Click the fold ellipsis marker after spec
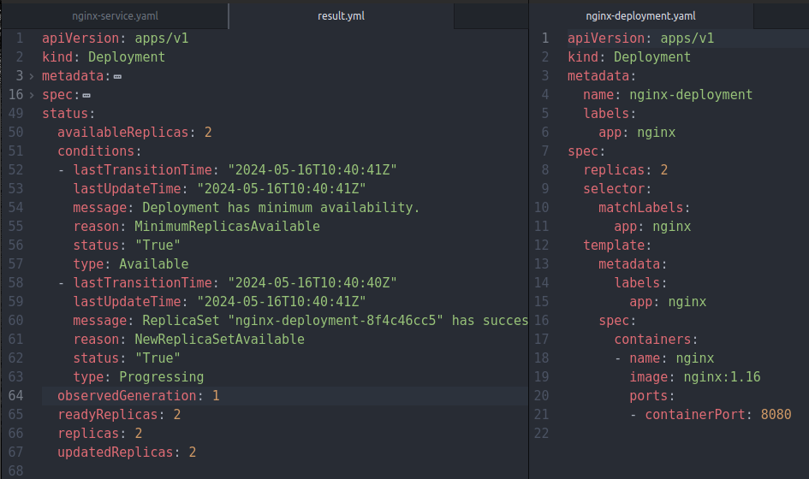 [x=86, y=96]
